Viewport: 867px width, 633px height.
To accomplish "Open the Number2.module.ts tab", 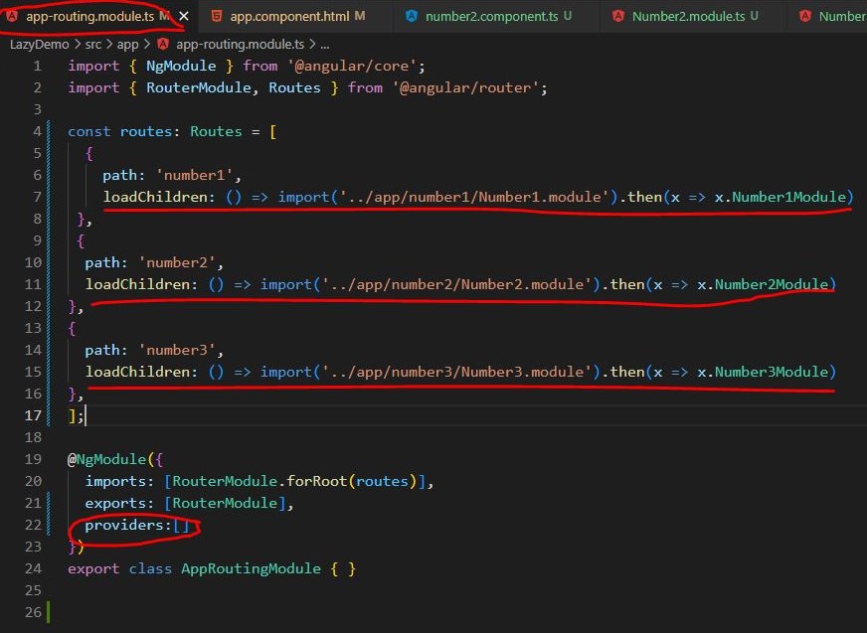I will (689, 16).
